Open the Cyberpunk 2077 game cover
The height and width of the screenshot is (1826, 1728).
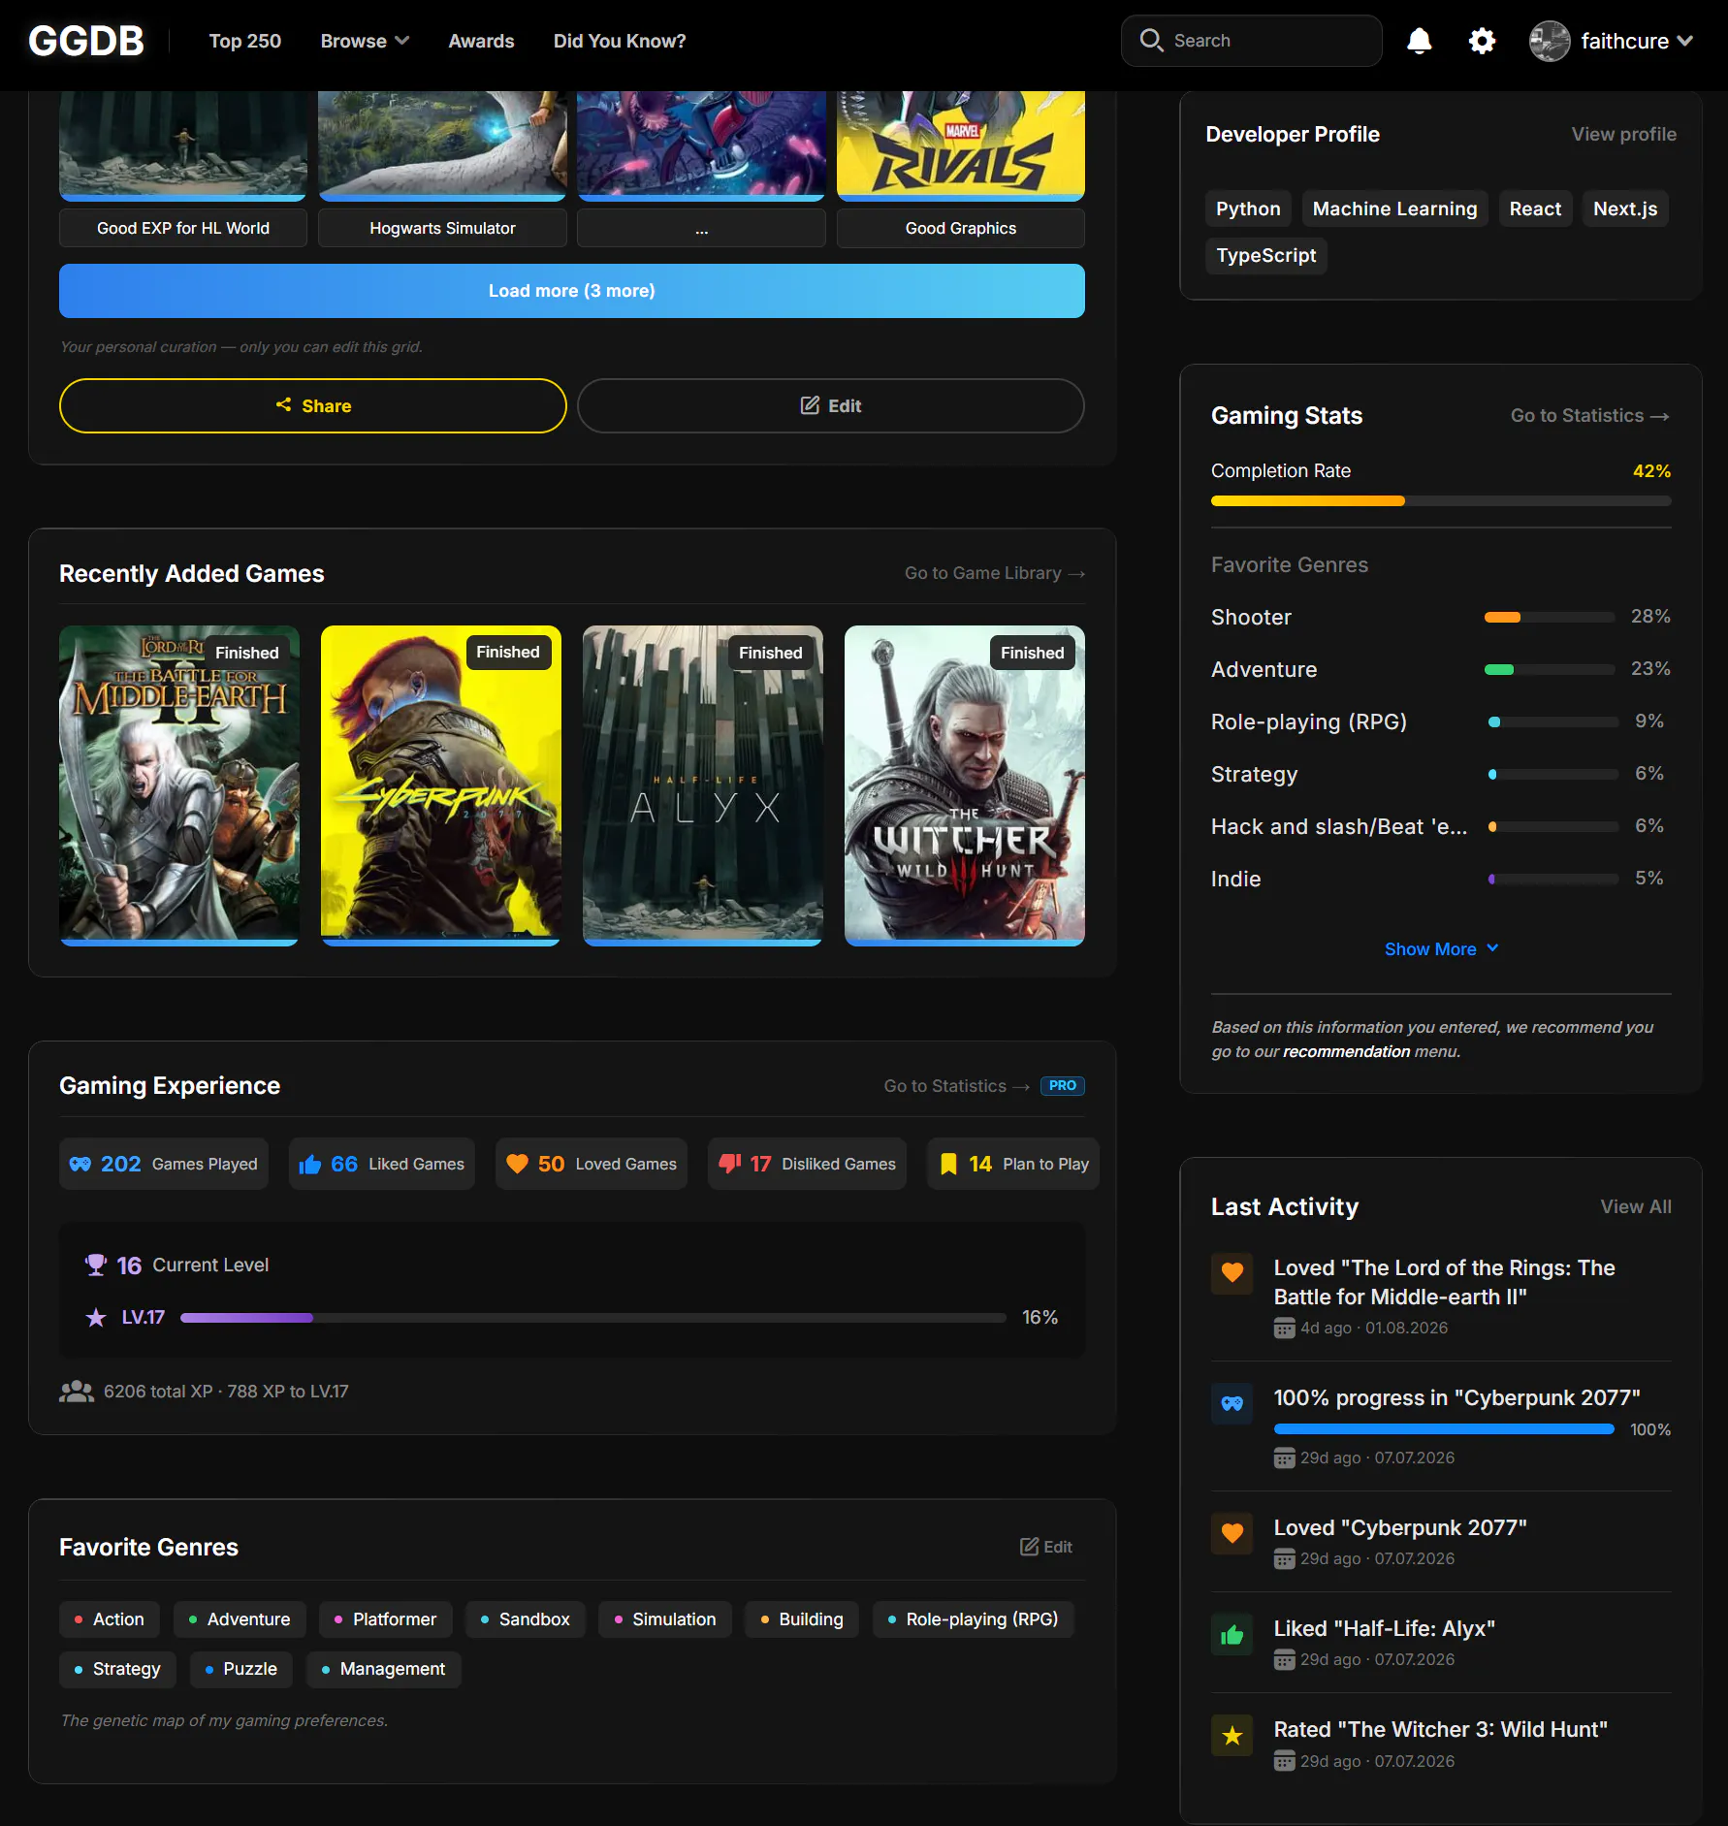(x=441, y=785)
